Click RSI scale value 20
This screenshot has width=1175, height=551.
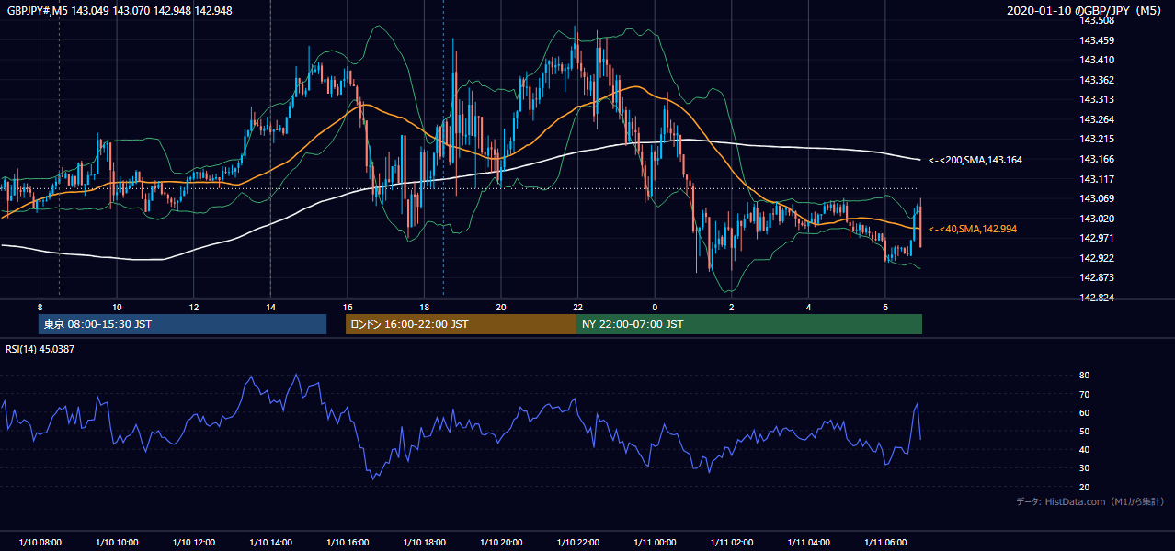[1085, 487]
